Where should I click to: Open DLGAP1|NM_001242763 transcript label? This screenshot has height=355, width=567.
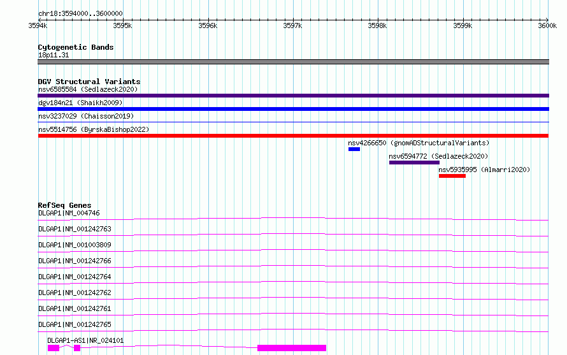(x=75, y=229)
